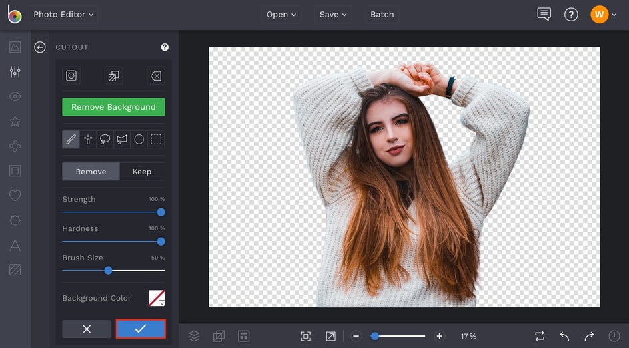This screenshot has height=348, width=629.
Task: Click the back arrow beside Cutout
Action: (40, 47)
